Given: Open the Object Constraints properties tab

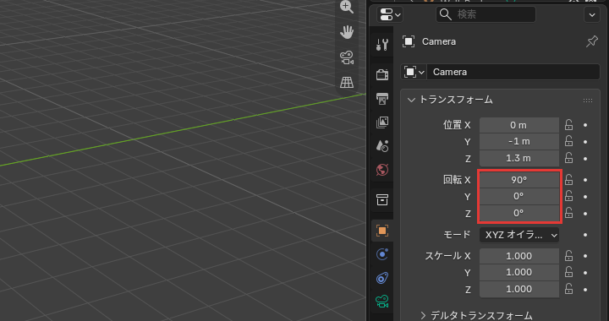Looking at the screenshot, I should click(x=382, y=278).
